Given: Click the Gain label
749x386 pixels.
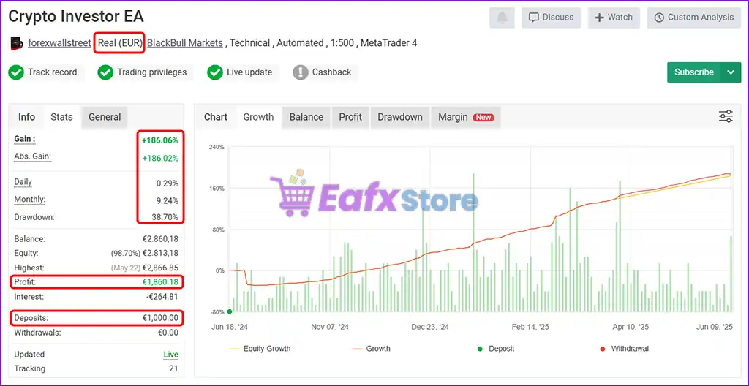Looking at the screenshot, I should click(25, 139).
